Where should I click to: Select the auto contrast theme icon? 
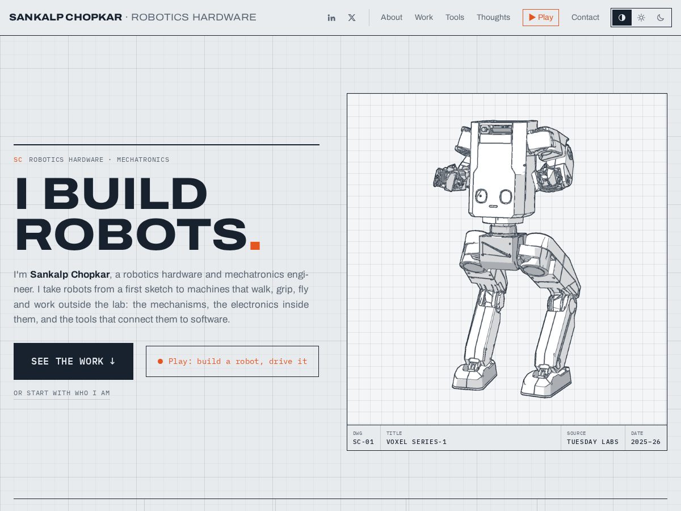click(622, 18)
